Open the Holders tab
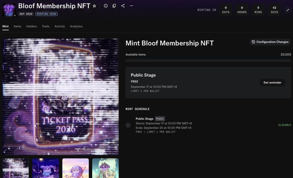293x178 pixels. 31,26
